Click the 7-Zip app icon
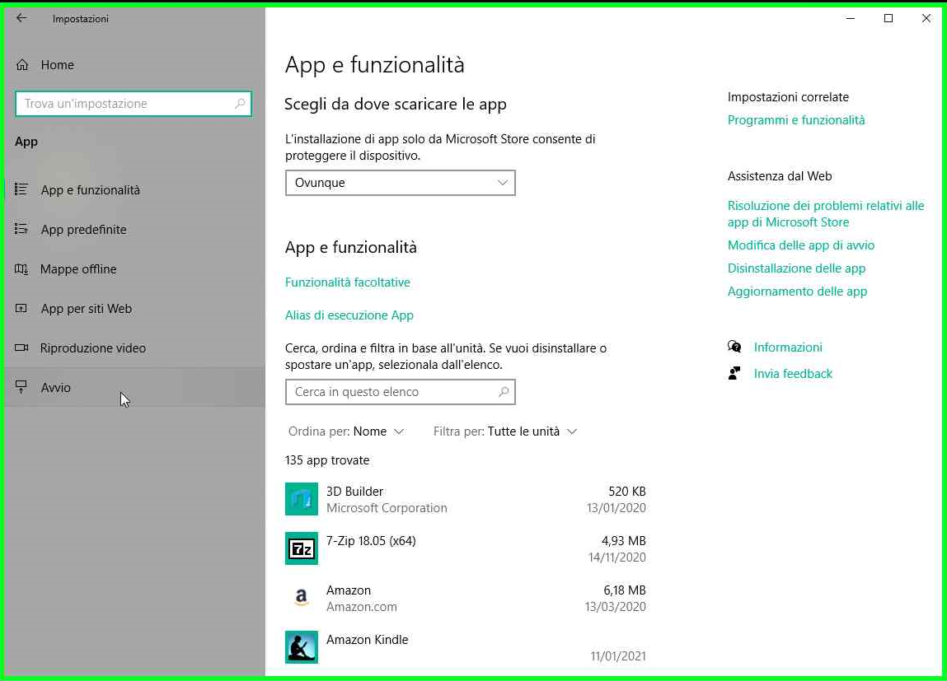Viewport: 947px width, 681px height. point(302,548)
